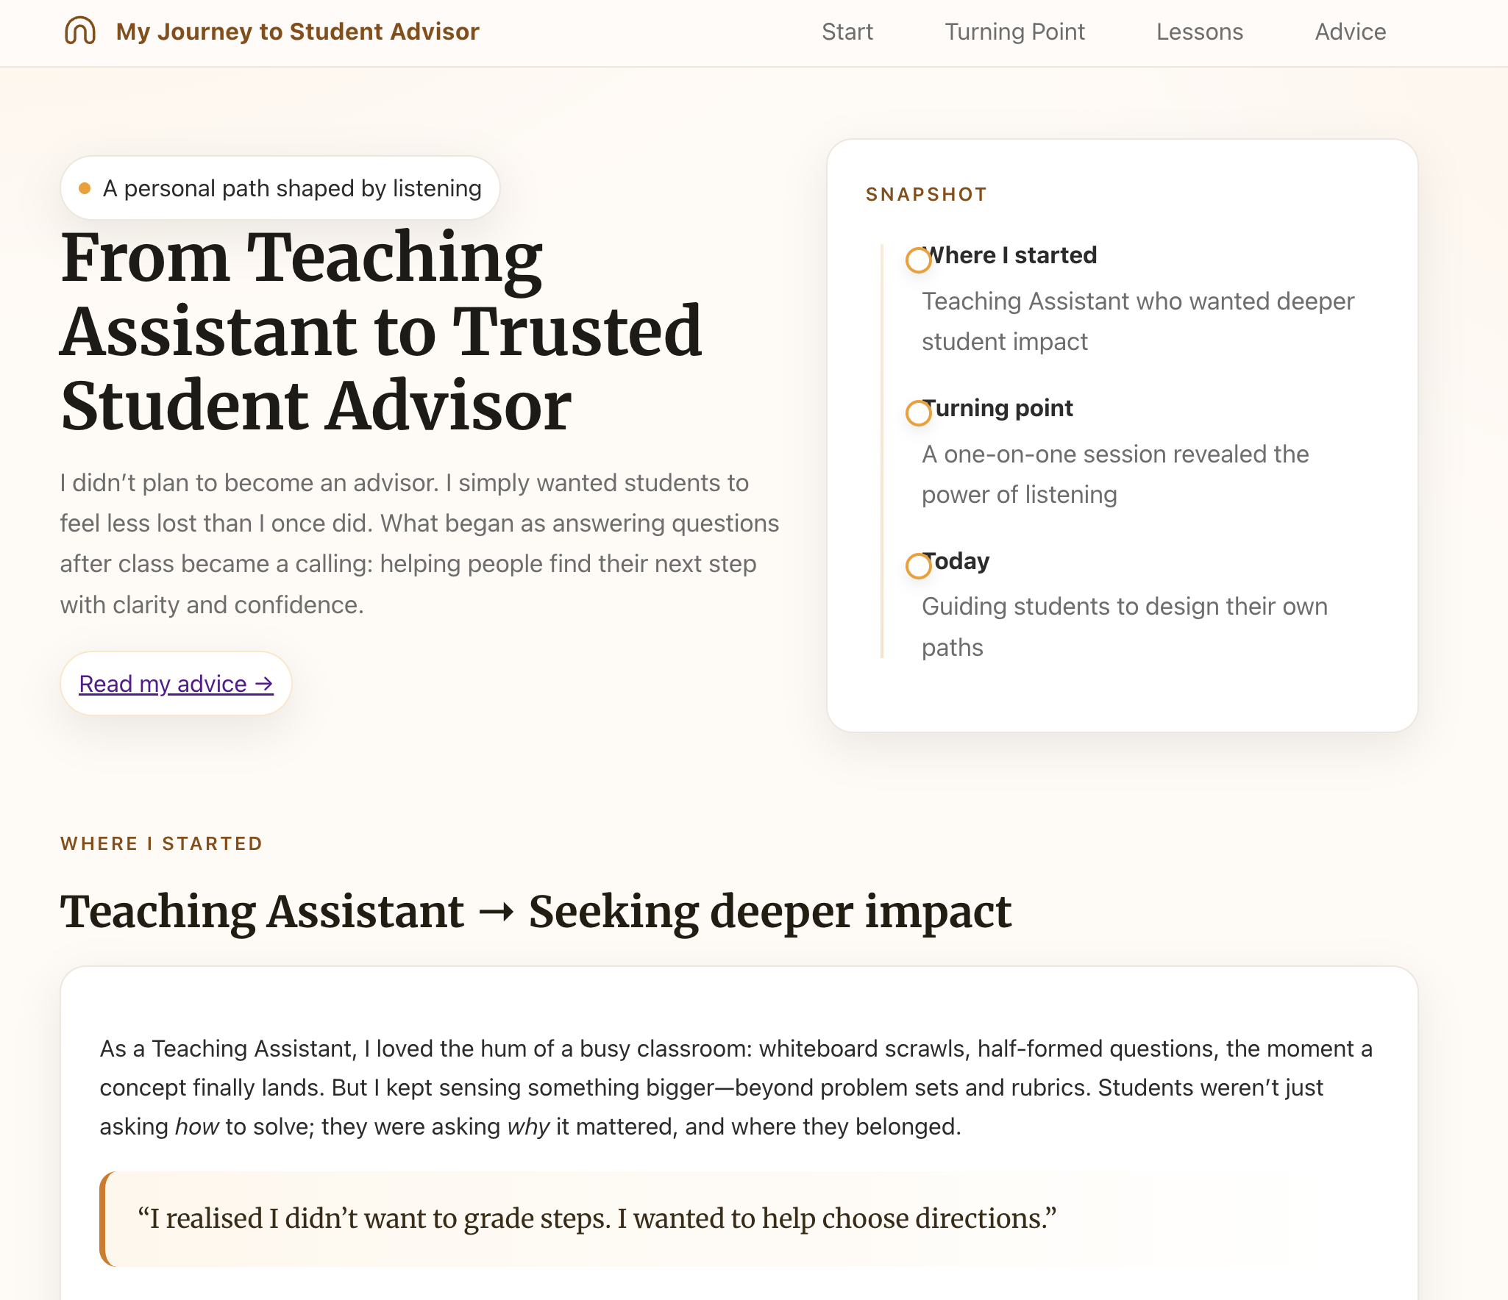
Task: Select the "Turning point" timeline circle
Action: click(918, 414)
